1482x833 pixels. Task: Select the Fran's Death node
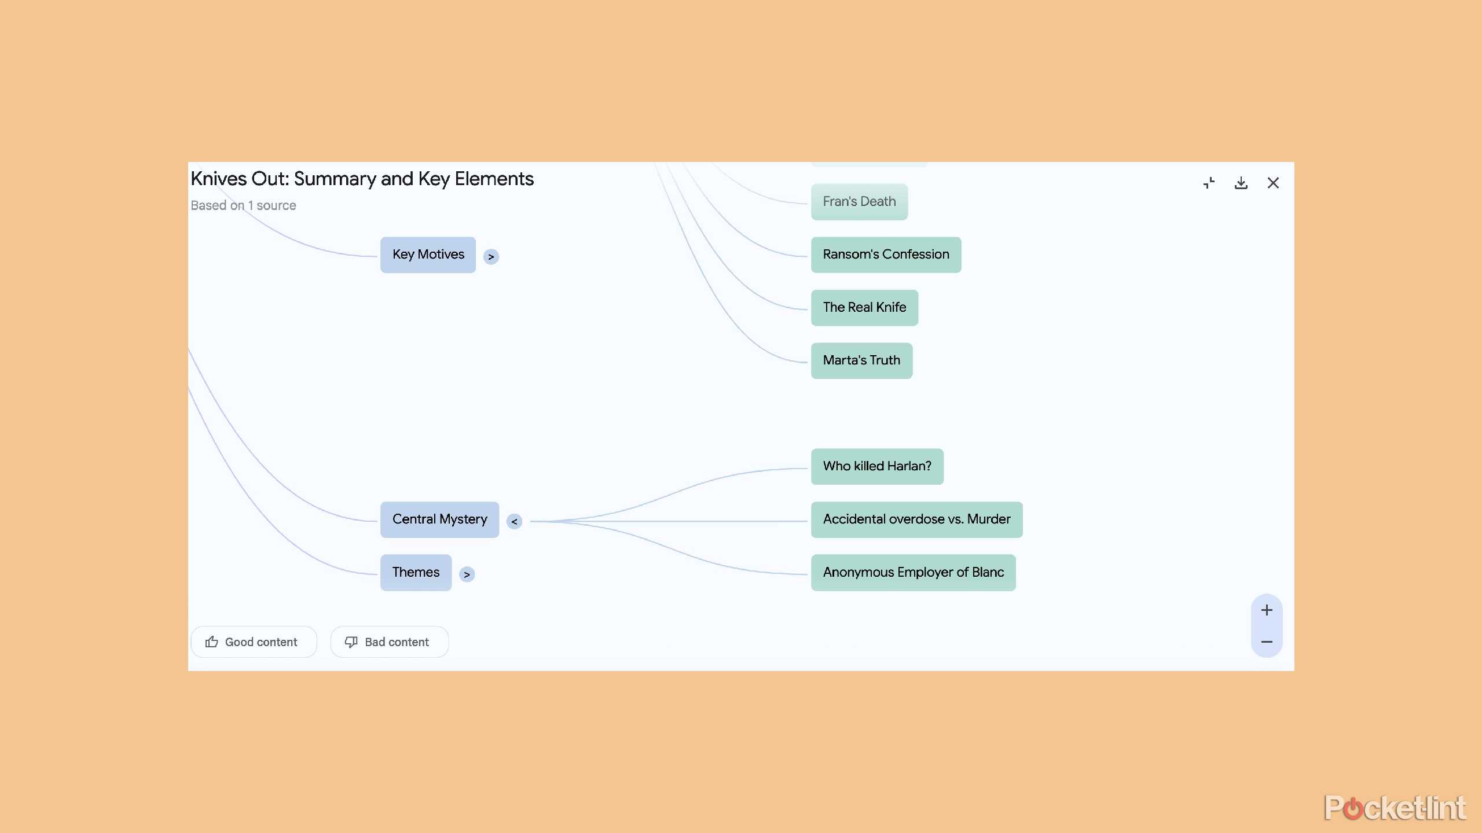point(859,201)
